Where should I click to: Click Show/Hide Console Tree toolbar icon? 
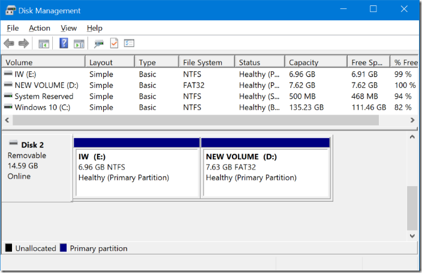[x=44, y=43]
